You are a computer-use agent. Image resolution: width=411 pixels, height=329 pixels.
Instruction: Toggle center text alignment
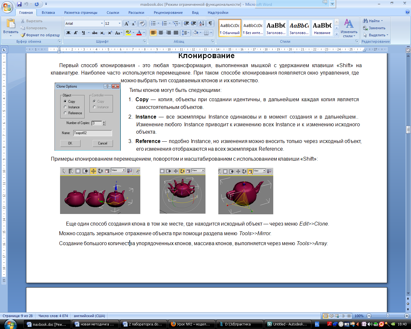click(x=161, y=33)
